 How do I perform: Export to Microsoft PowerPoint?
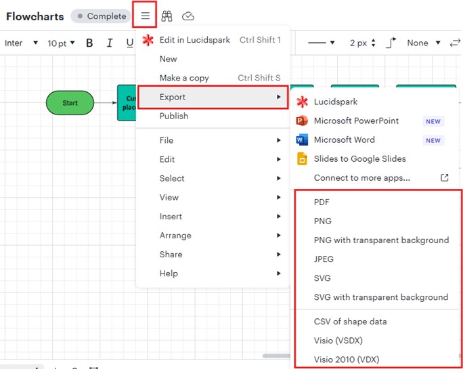356,121
